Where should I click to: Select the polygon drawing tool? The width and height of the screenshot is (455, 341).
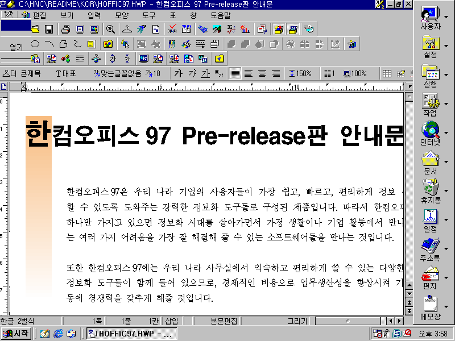63,44
